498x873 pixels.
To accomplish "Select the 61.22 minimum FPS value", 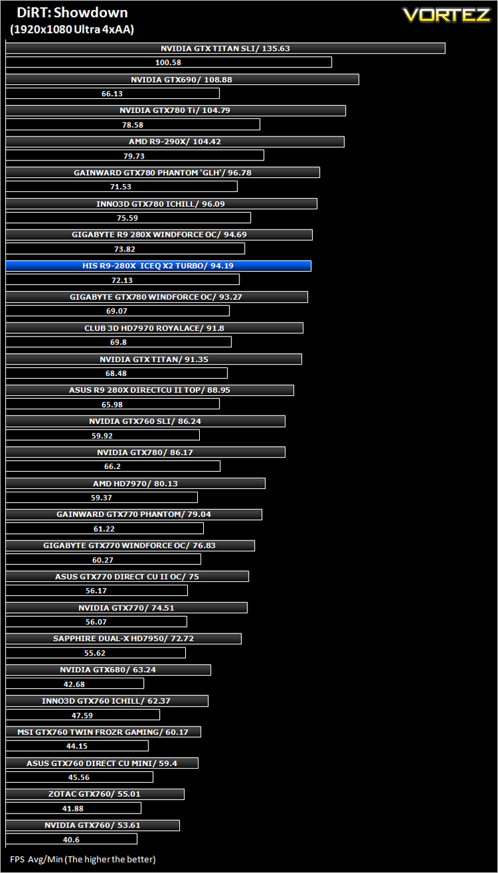I will 104,529.
